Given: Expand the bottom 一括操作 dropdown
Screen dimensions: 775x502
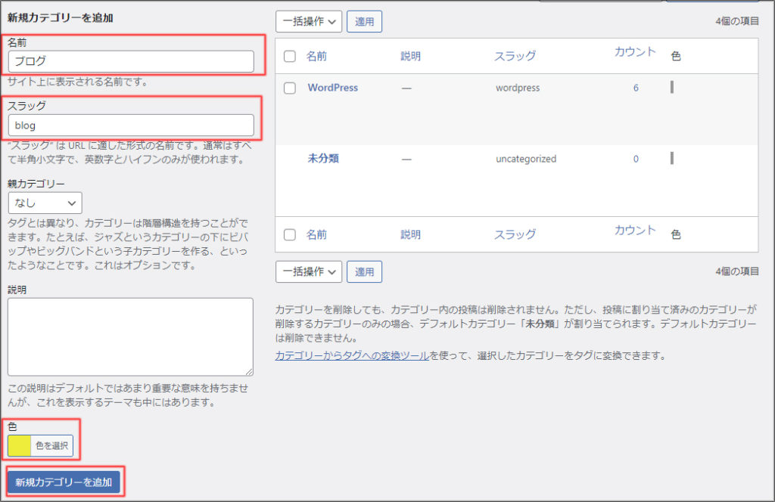Looking at the screenshot, I should (x=309, y=271).
